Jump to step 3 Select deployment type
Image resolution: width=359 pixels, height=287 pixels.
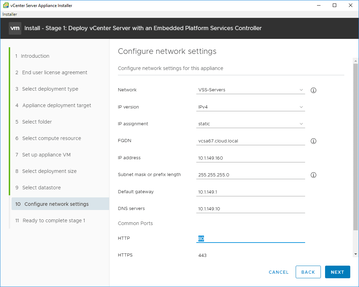pos(50,89)
